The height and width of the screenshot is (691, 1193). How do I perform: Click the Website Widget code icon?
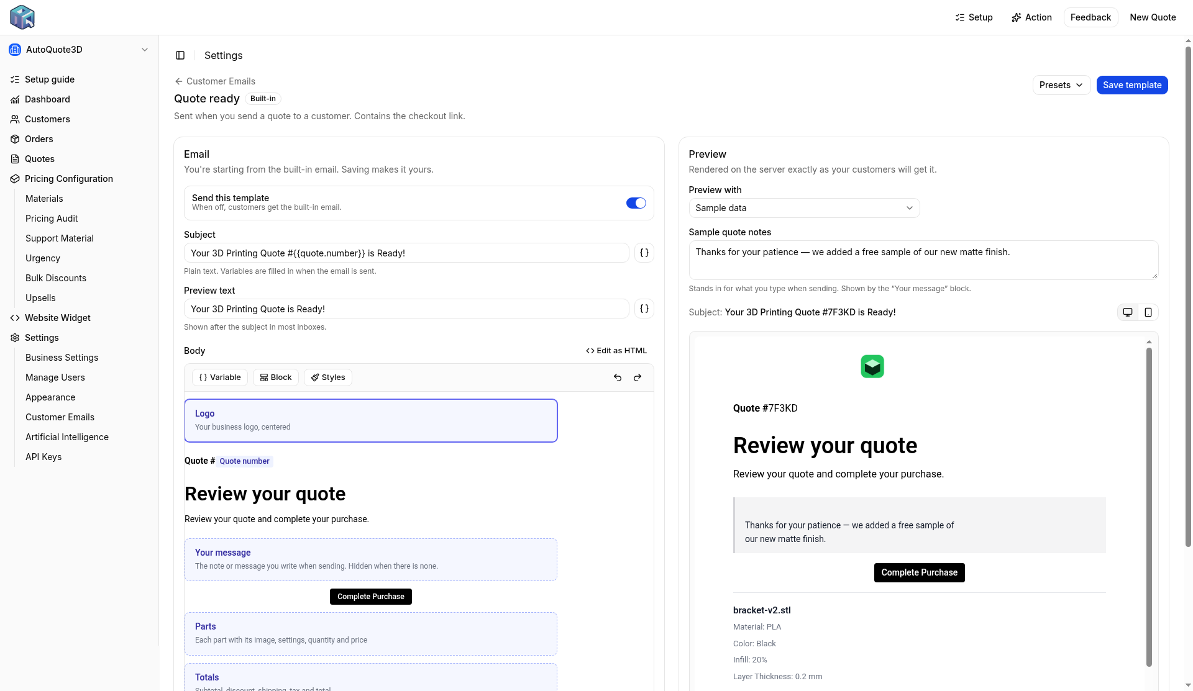click(x=15, y=318)
